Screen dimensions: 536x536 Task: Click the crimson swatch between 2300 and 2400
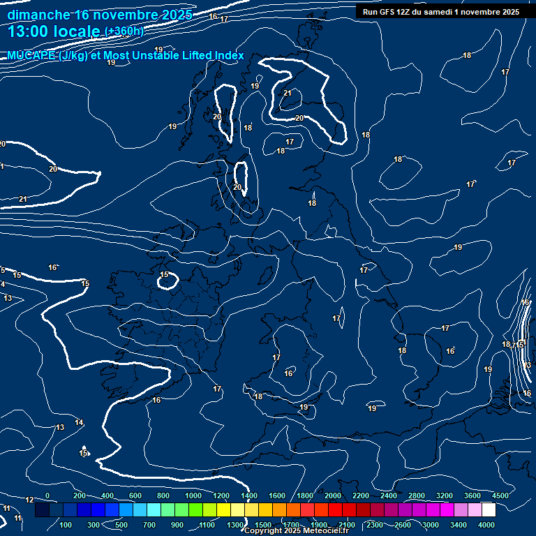pyautogui.click(x=378, y=509)
